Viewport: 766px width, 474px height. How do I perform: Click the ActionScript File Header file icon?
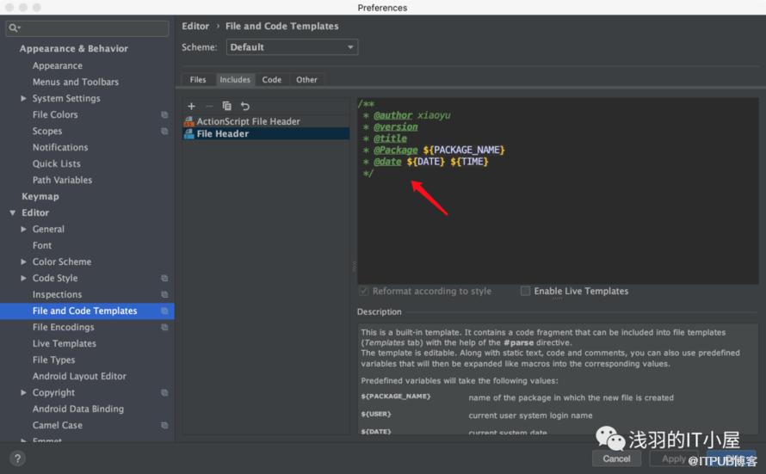click(189, 122)
